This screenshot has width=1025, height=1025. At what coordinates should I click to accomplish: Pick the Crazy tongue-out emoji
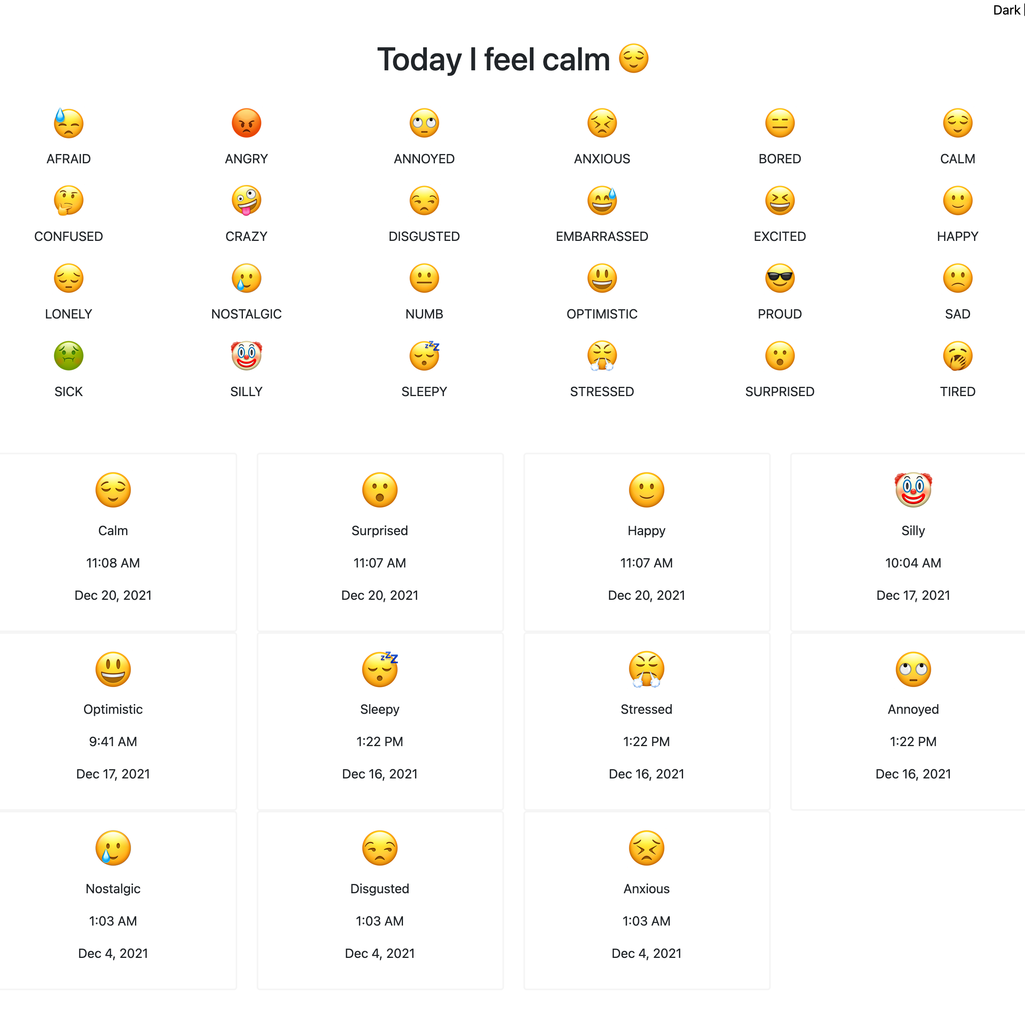click(246, 200)
